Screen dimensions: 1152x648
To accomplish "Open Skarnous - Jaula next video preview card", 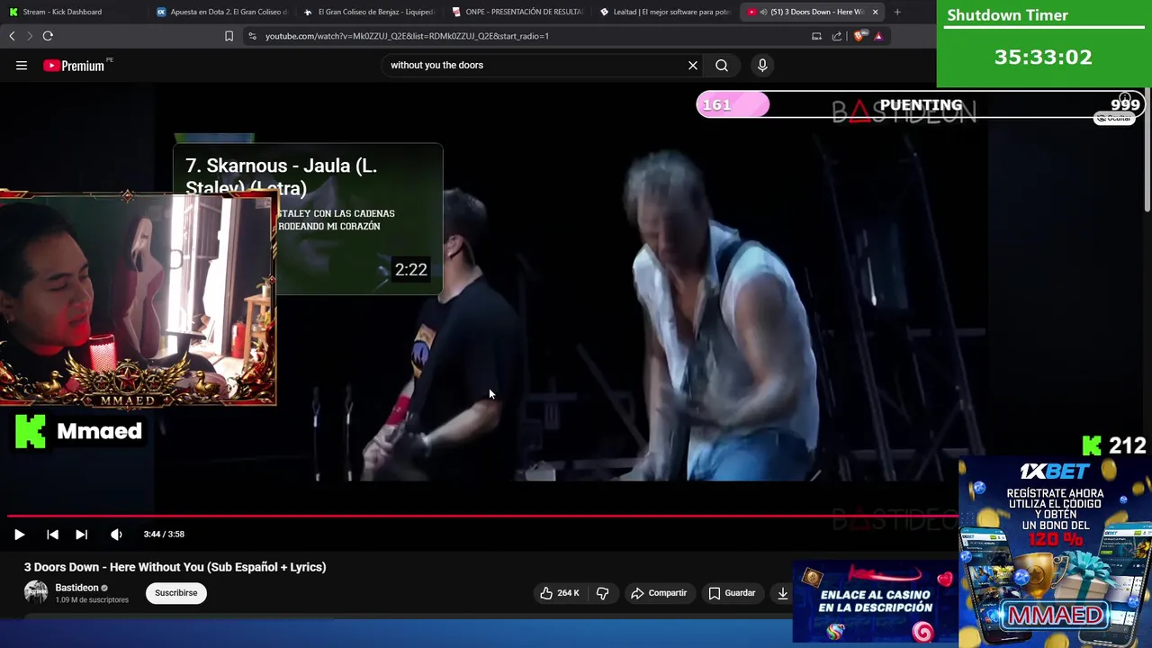I will pyautogui.click(x=308, y=219).
